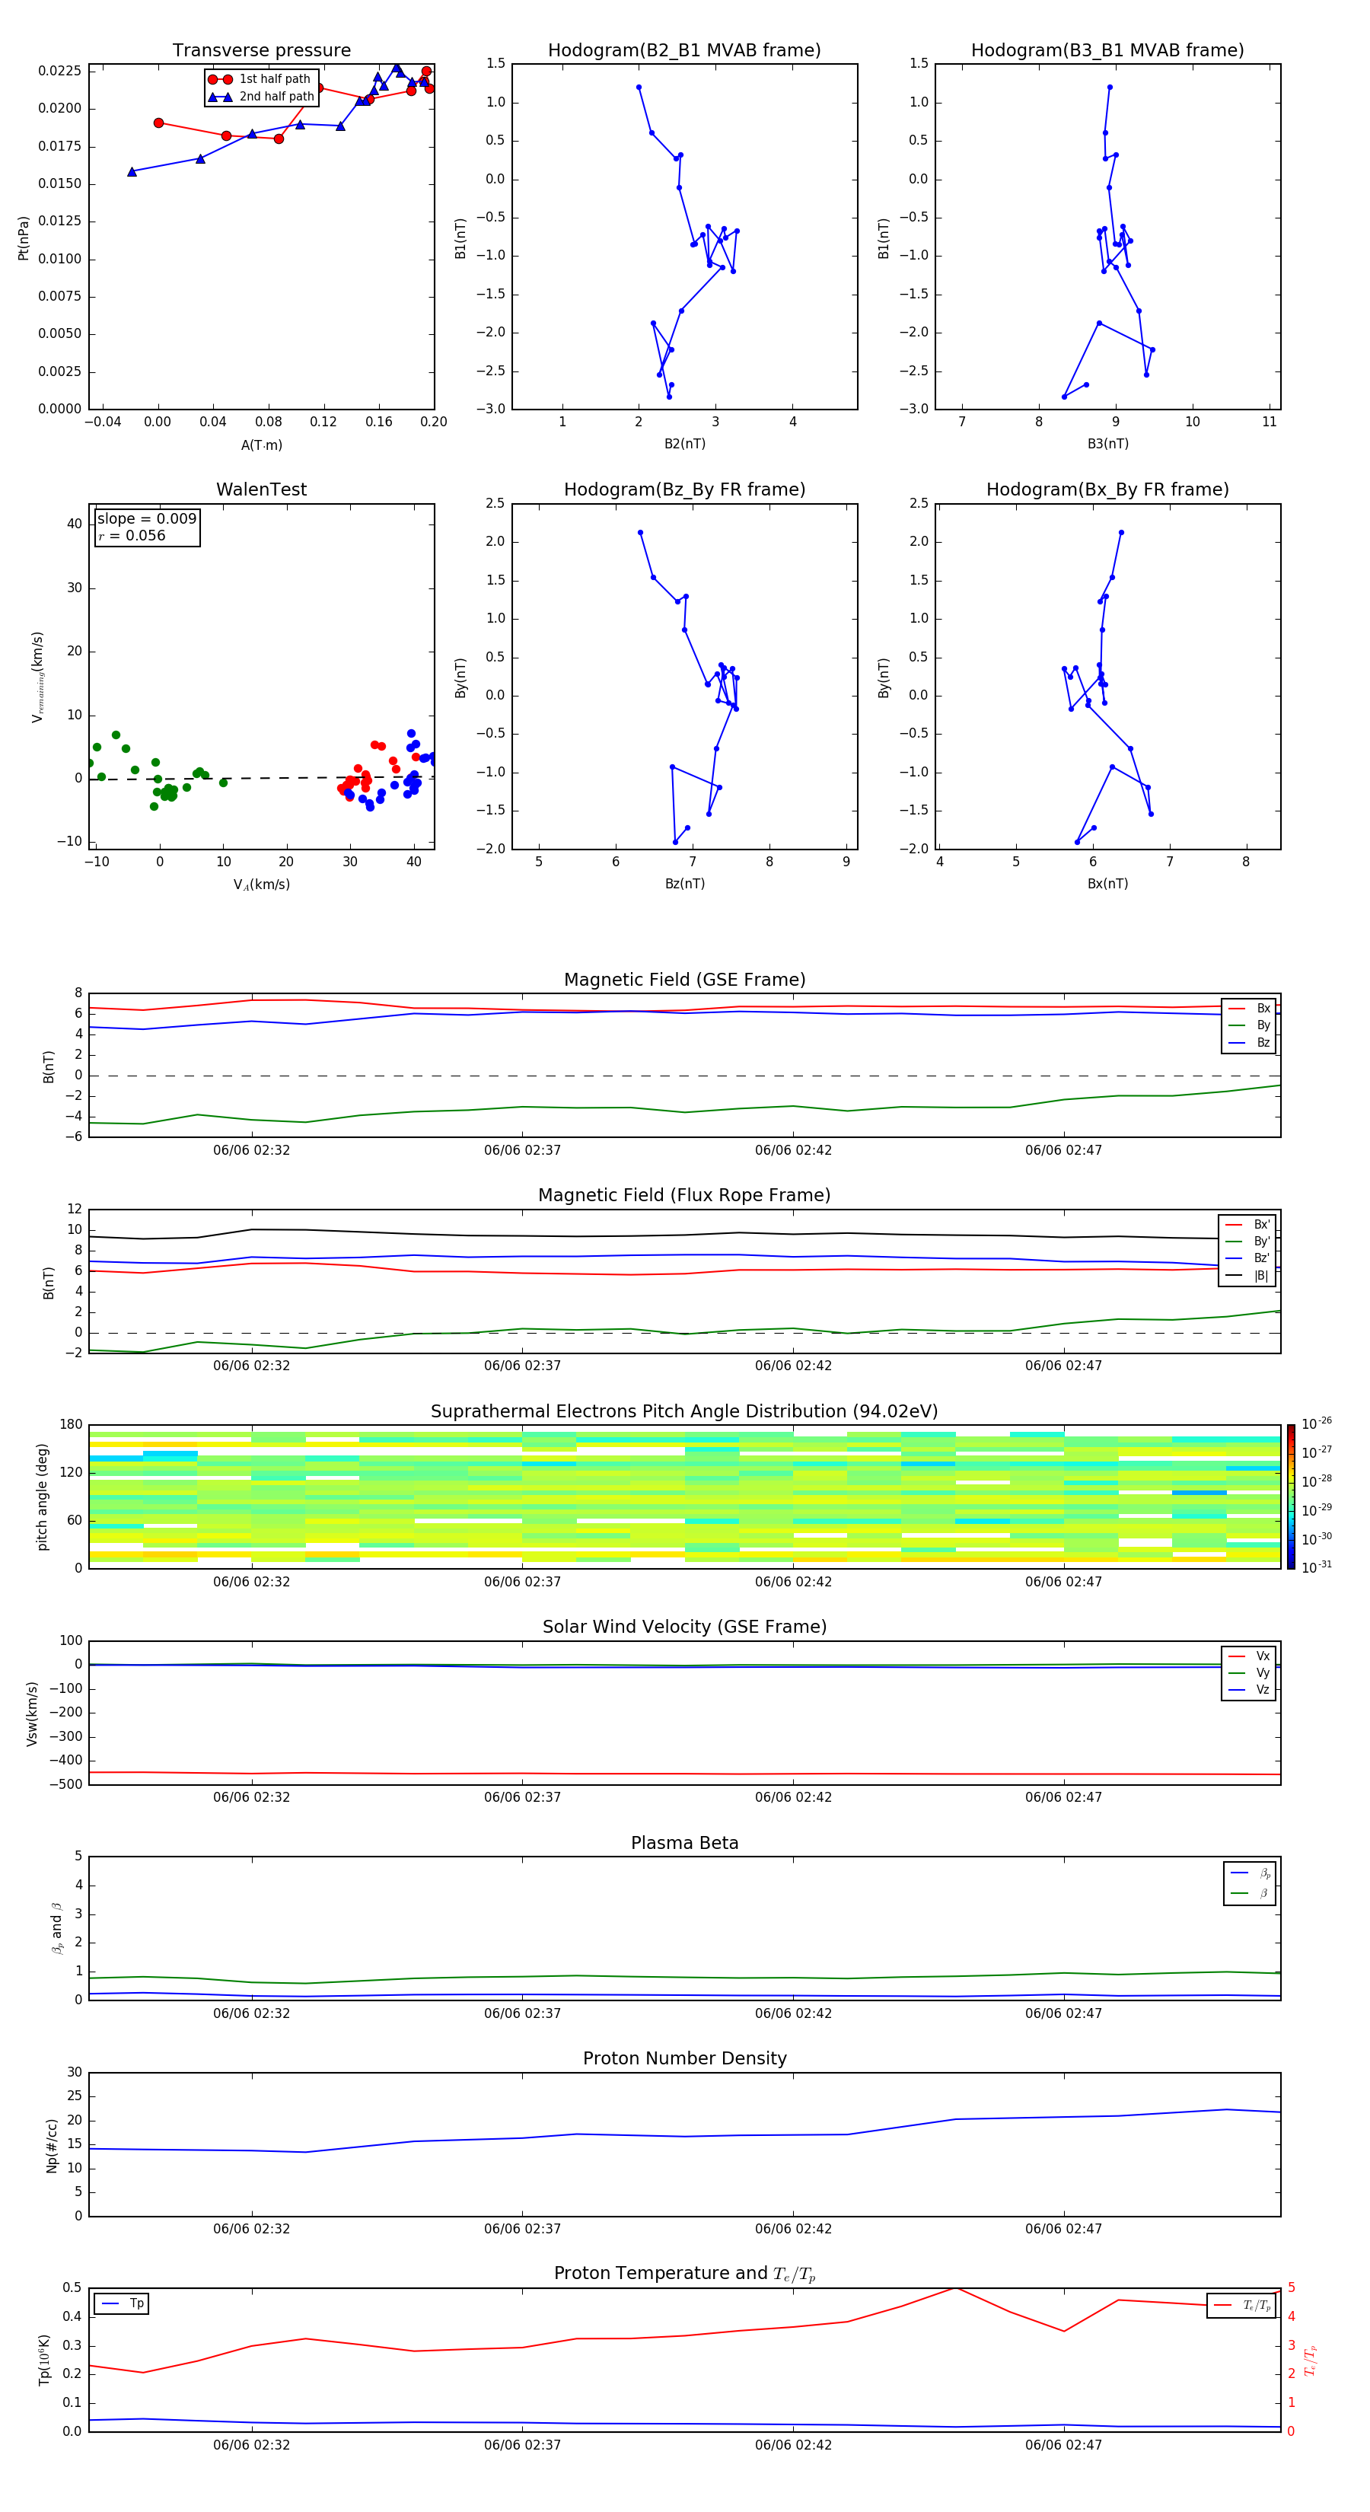This screenshot has height=2512, width=1370.
Task: Click the red Te/Tp right axis label
Action: (1311, 2360)
